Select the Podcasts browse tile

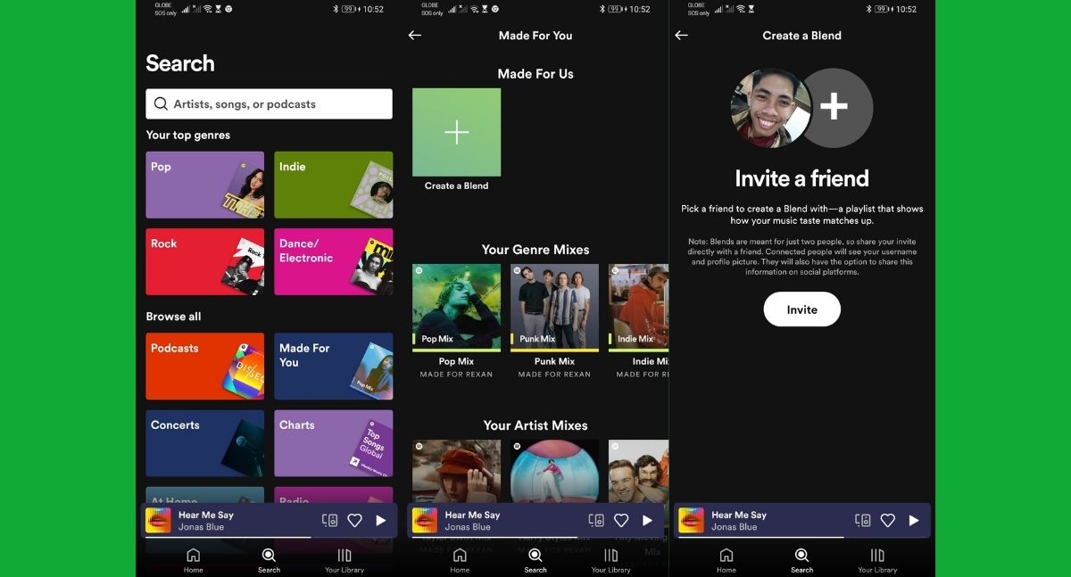click(x=204, y=366)
